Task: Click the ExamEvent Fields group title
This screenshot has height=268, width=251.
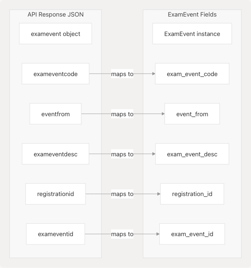Action: (192, 14)
